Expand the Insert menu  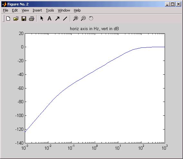coord(37,10)
